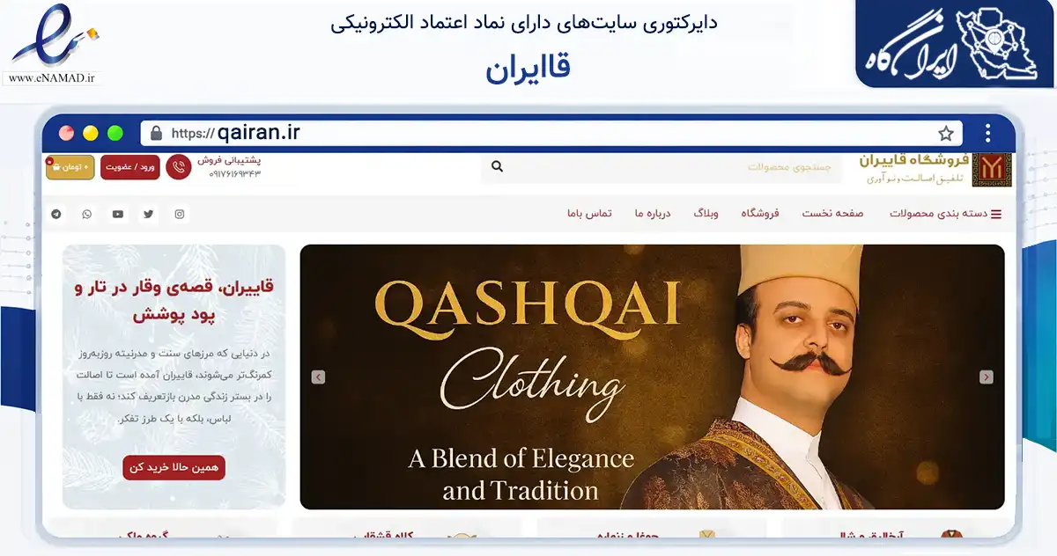Go to صفحه نخست menu item
The width and height of the screenshot is (1057, 556).
pyautogui.click(x=832, y=214)
